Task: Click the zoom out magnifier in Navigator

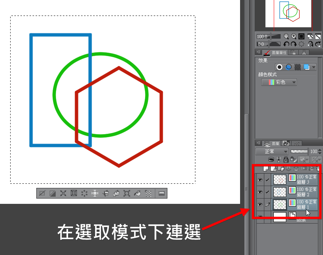Action: point(286,36)
